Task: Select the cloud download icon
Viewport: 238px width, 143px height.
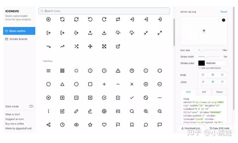Action: [132, 33]
